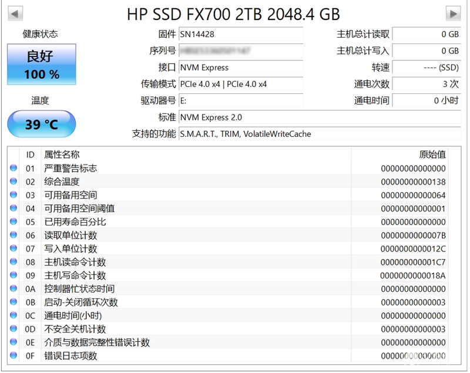
Task: Select the interface field NVM Express
Action: pyautogui.click(x=241, y=68)
